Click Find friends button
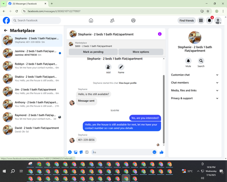 (187, 20)
